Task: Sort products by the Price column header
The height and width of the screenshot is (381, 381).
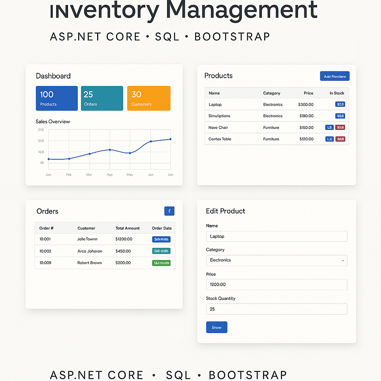Action: click(x=308, y=93)
